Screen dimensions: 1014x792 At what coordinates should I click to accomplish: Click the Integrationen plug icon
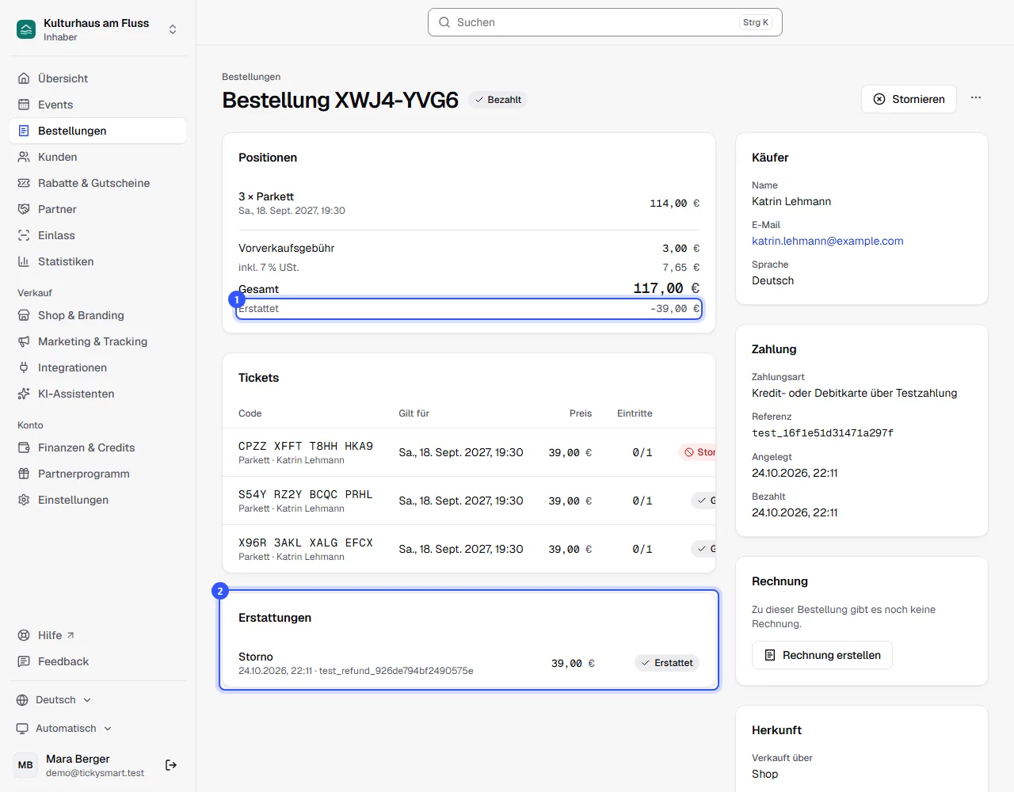tap(24, 367)
